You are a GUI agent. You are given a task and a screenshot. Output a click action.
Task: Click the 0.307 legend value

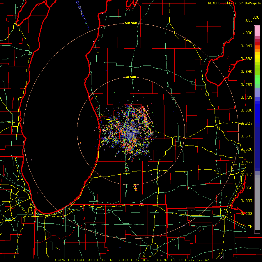click(247, 201)
